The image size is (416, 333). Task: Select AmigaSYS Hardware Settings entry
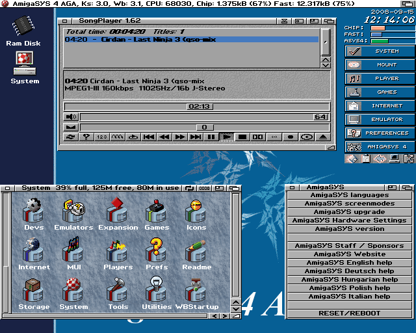point(350,220)
